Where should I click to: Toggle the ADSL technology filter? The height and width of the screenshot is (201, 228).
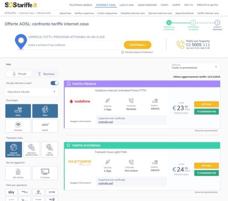click(x=18, y=111)
